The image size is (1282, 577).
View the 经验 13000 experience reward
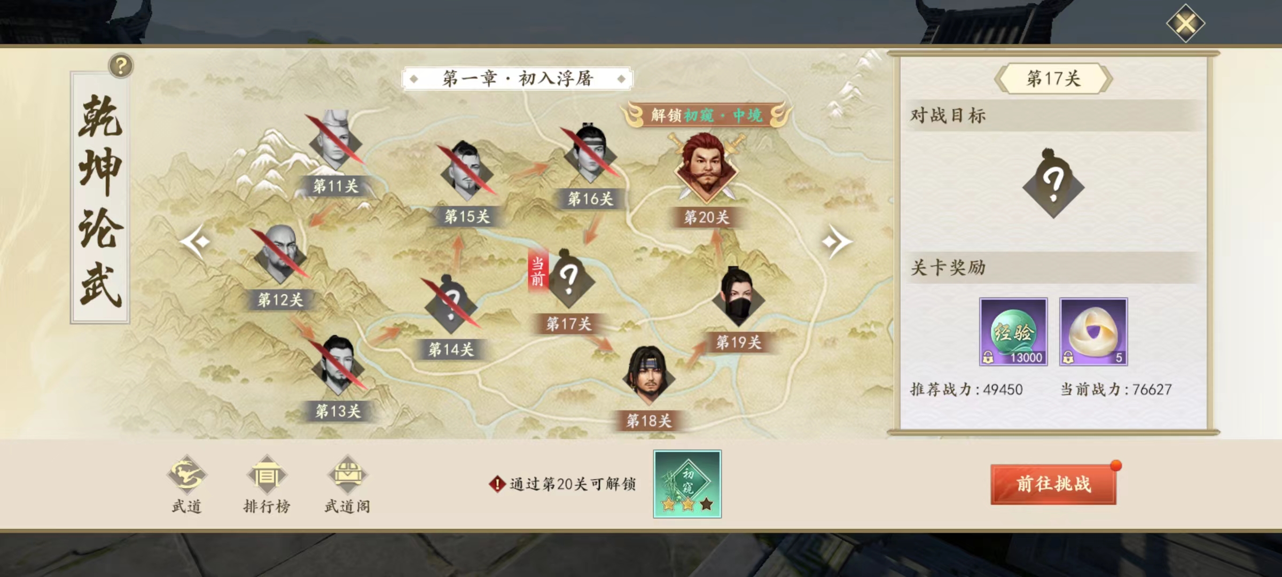point(1013,332)
